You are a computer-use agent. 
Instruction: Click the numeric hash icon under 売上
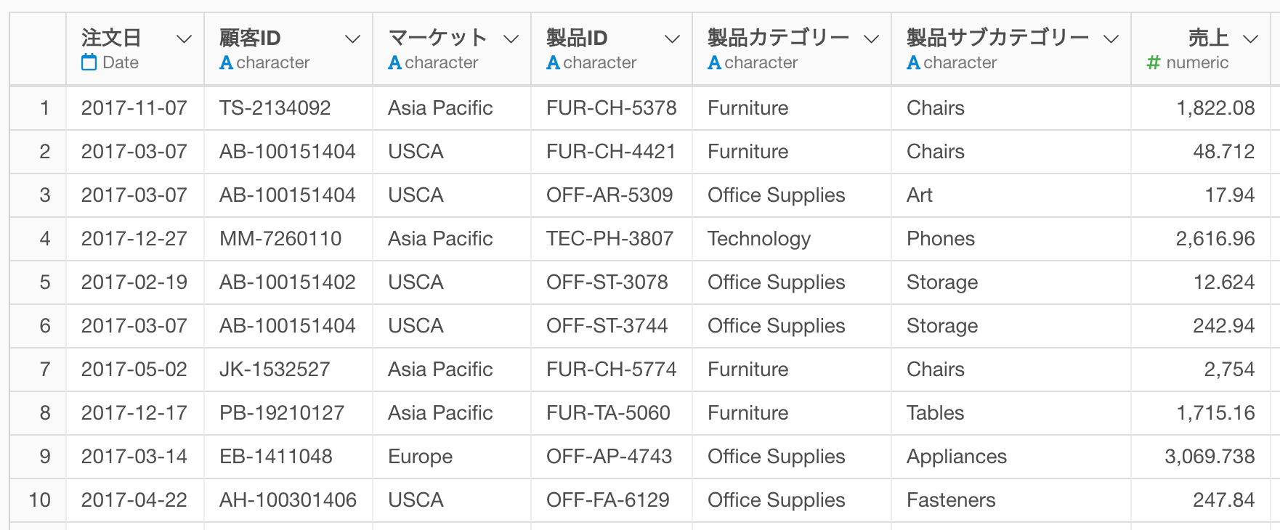(x=1153, y=63)
